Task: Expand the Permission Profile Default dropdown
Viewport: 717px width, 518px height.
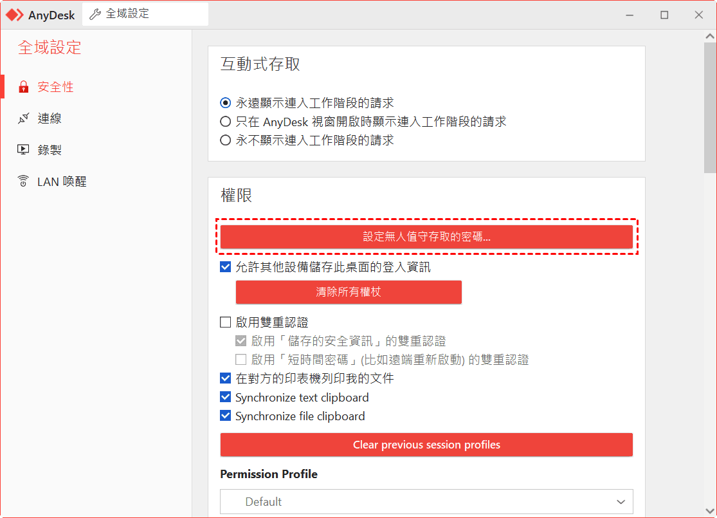Action: click(426, 502)
